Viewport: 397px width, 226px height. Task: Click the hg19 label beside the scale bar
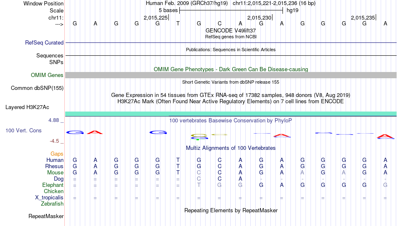pyautogui.click(x=293, y=10)
